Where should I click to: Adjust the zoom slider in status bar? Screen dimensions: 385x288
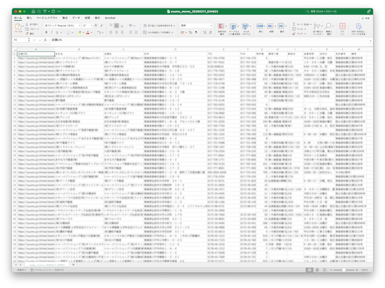pos(344,270)
